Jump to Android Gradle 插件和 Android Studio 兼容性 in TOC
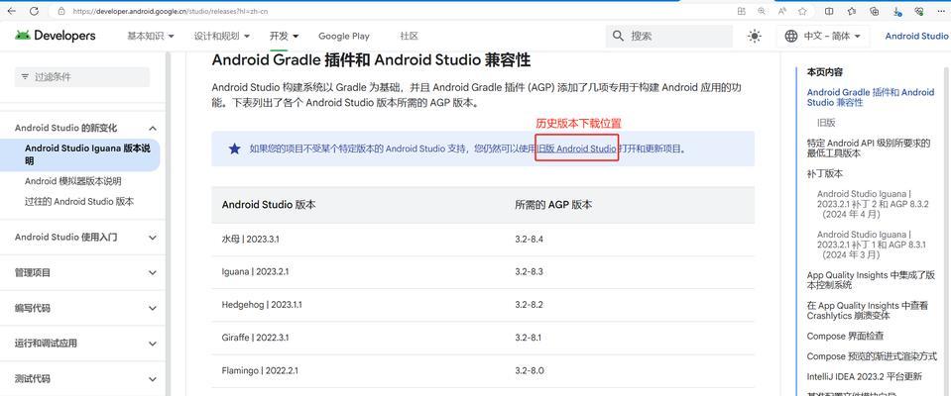Image resolution: width=951 pixels, height=396 pixels. 871,97
